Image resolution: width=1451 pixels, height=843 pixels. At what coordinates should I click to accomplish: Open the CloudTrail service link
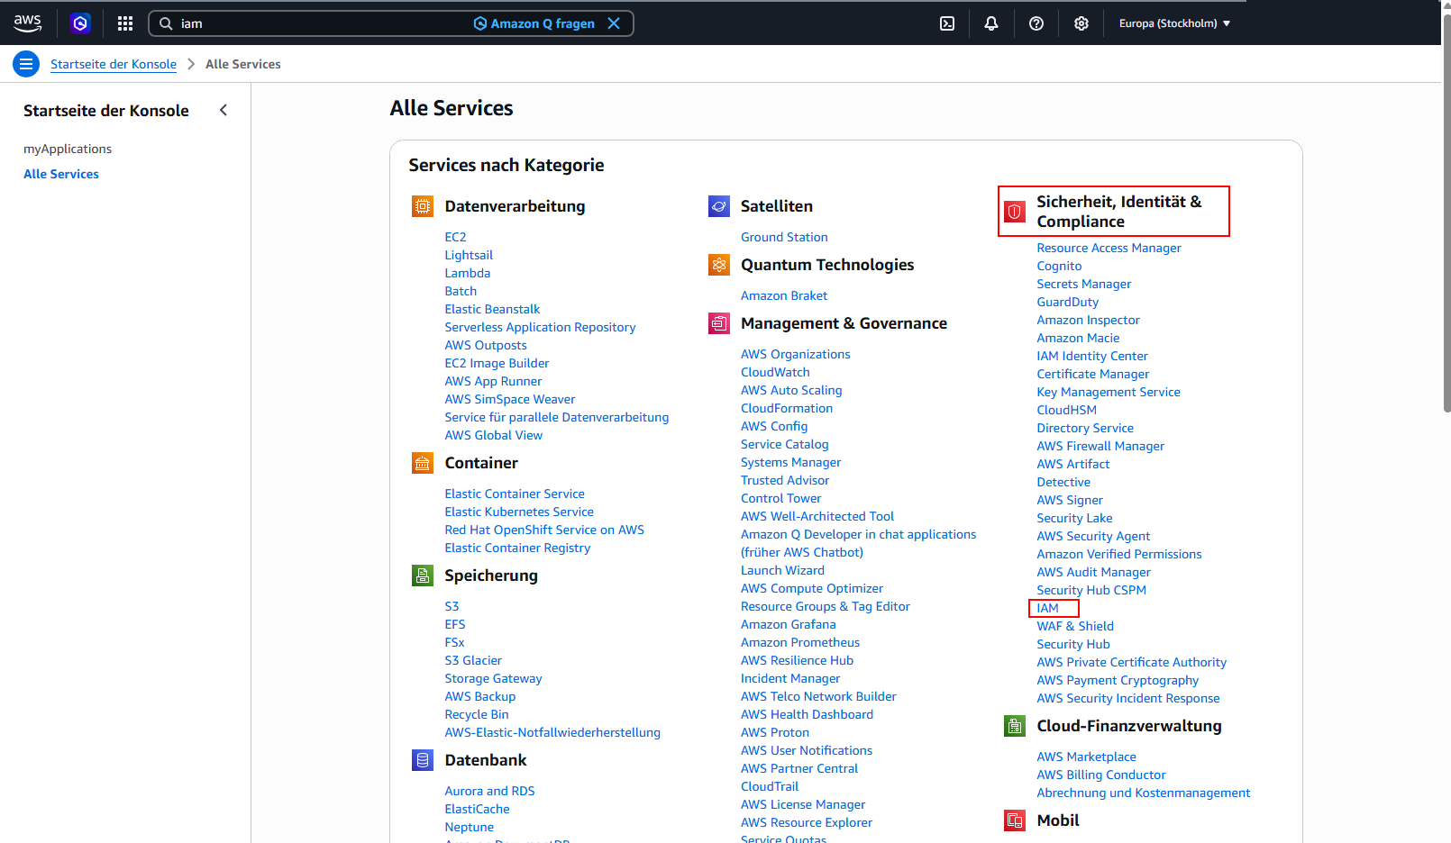point(770,786)
